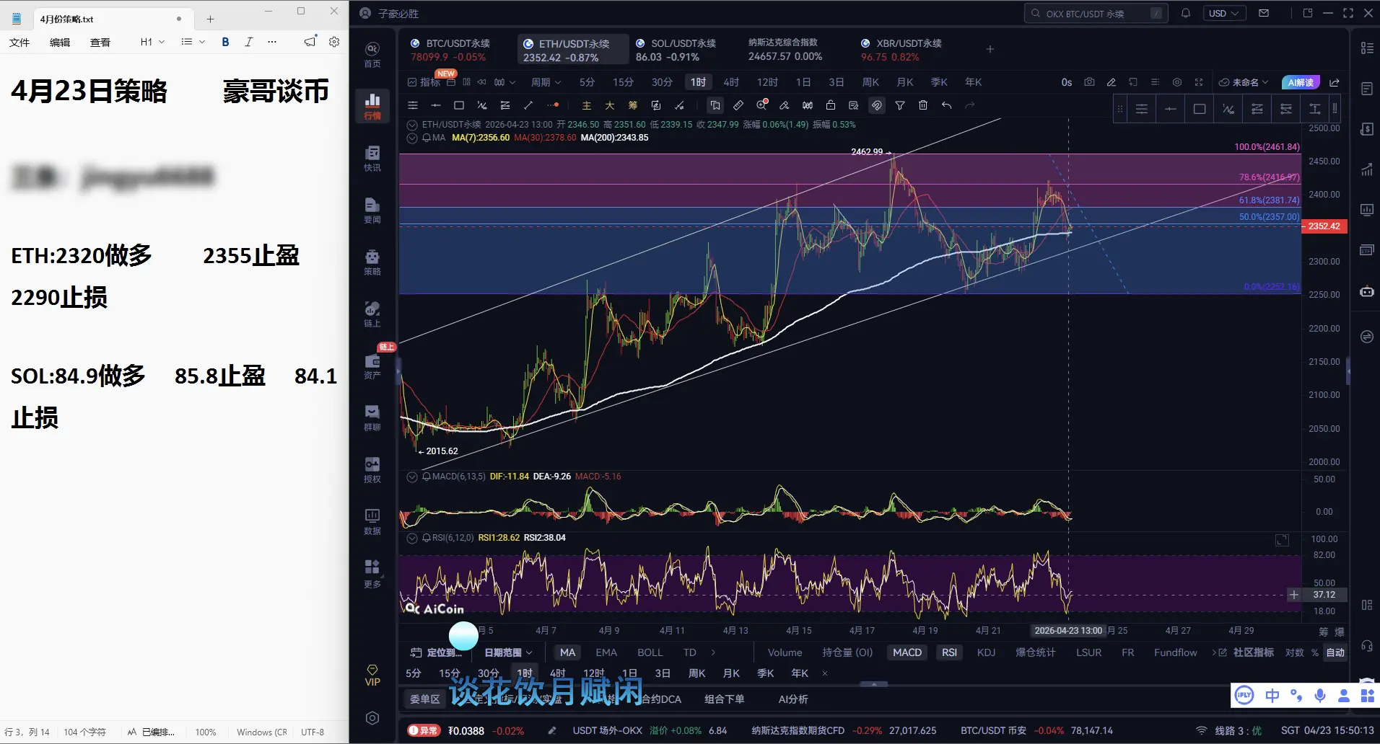Open 首页 home in AiCoin sidebar

[372, 54]
